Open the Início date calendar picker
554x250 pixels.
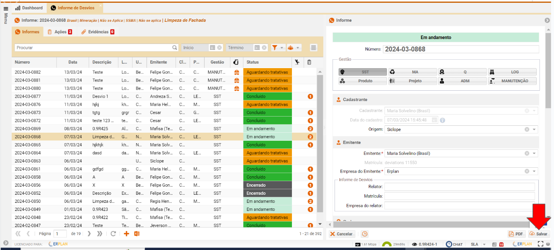(212, 48)
